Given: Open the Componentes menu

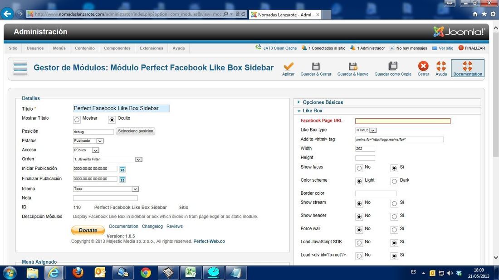Looking at the screenshot, I should [x=117, y=48].
